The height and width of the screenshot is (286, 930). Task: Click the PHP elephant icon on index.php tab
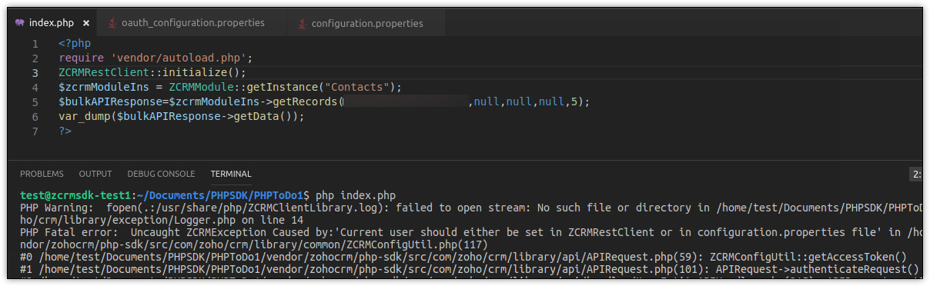19,23
